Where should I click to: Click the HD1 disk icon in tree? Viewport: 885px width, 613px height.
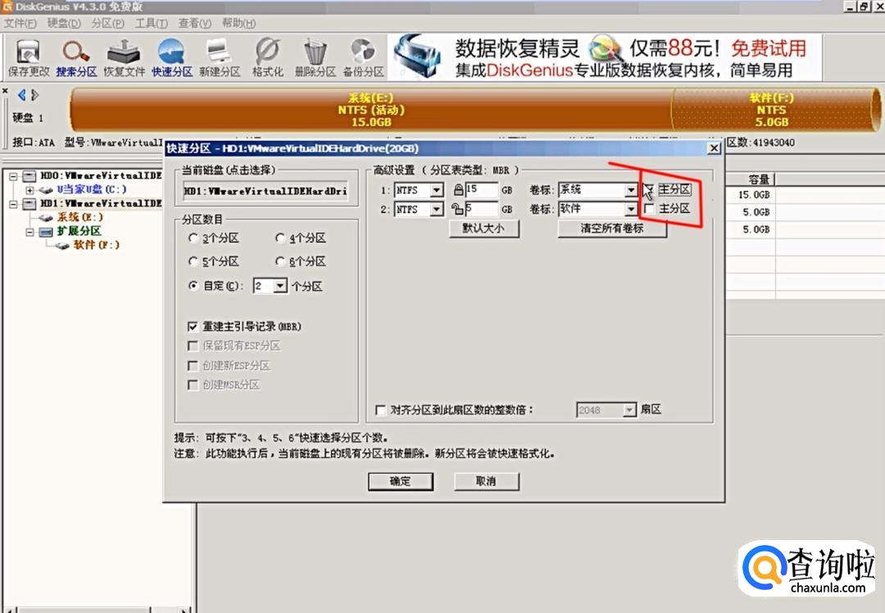tap(30, 203)
